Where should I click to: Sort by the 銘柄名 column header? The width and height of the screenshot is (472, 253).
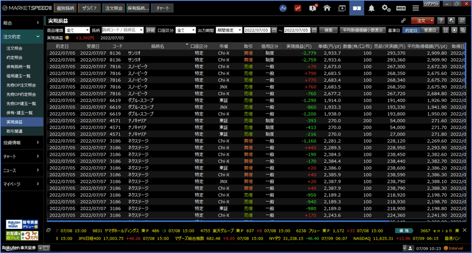tap(158, 47)
